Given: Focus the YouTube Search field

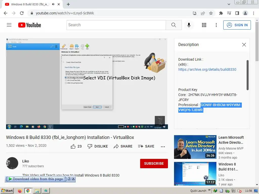Looking at the screenshot, I should [x=116, y=25].
